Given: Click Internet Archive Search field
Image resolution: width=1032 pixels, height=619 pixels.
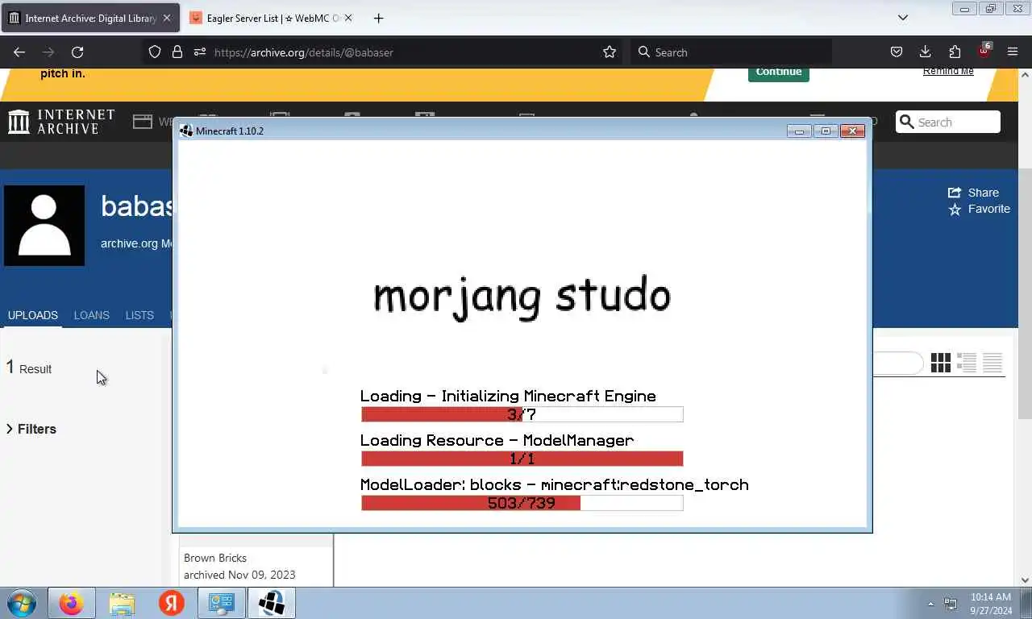Looking at the screenshot, I should pos(948,122).
